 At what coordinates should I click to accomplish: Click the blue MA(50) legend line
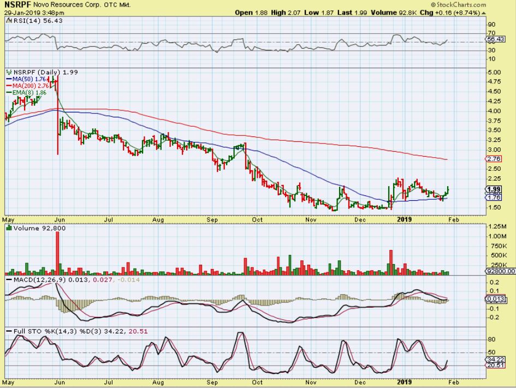pyautogui.click(x=9, y=79)
